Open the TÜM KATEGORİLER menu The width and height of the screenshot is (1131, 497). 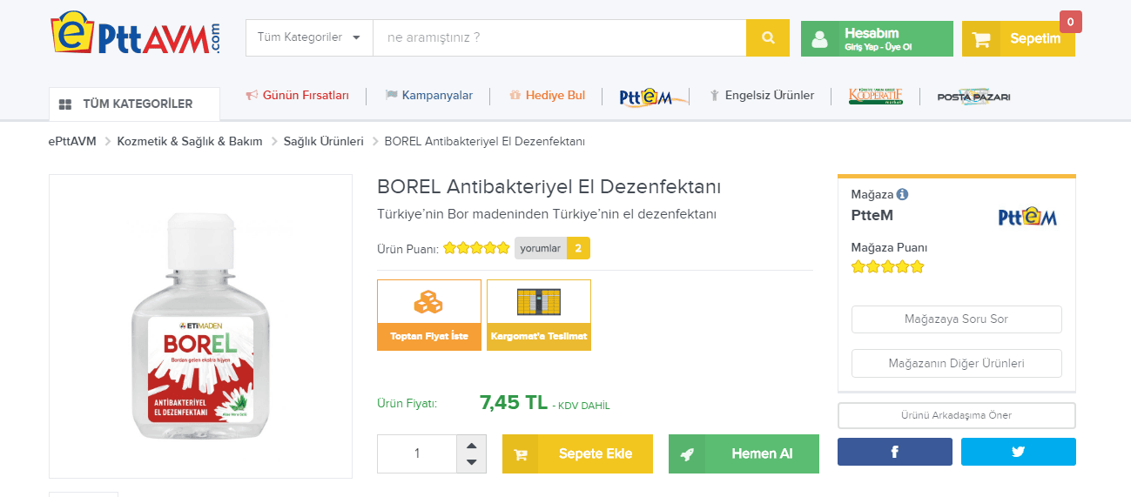(x=135, y=104)
